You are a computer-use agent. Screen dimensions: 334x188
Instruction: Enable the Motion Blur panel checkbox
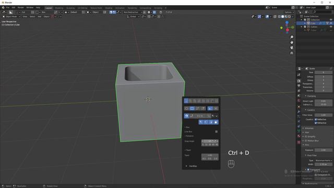306,140
